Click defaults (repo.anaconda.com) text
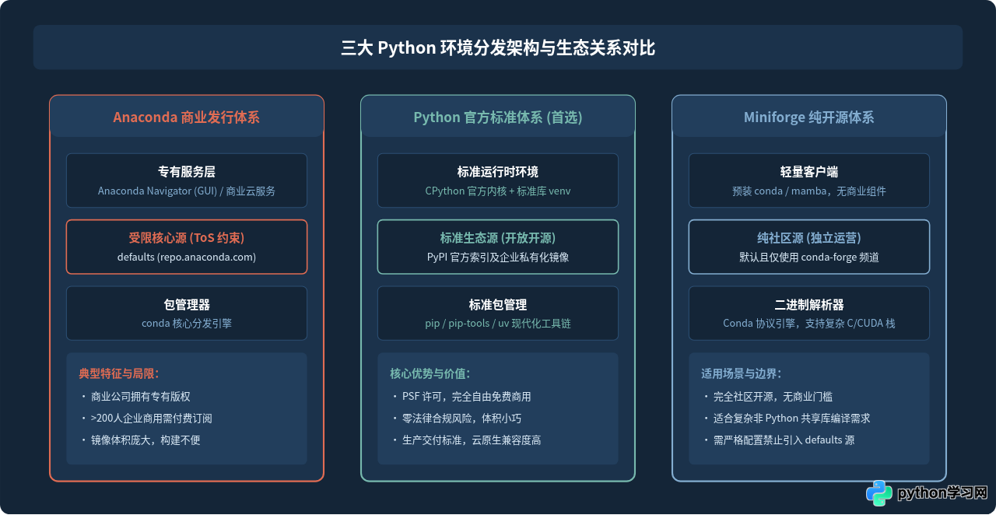The height and width of the screenshot is (515, 996). click(x=187, y=257)
